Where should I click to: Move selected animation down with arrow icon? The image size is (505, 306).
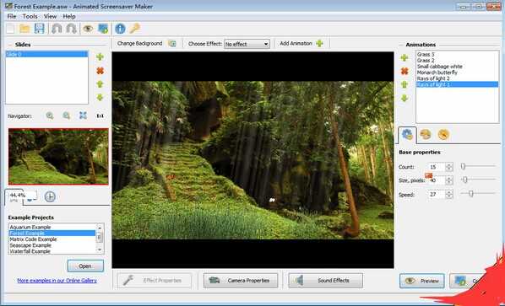pos(405,98)
